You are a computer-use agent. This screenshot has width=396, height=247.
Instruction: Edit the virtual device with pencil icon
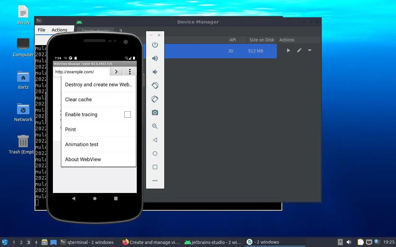299,50
